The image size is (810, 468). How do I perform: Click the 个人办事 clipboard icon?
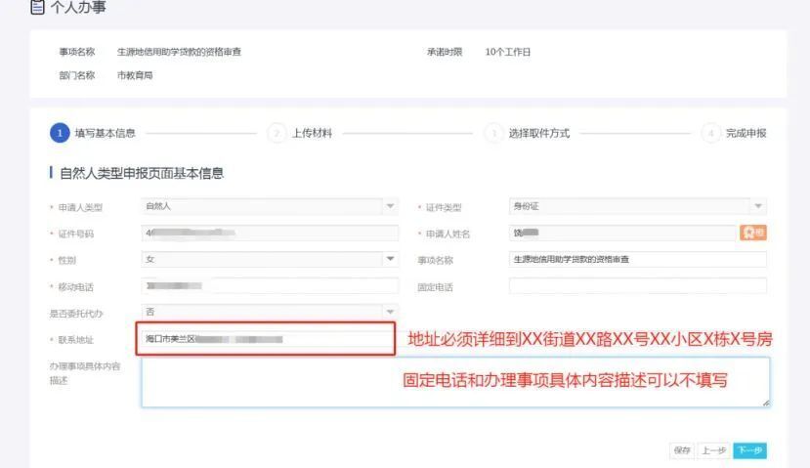[x=37, y=7]
